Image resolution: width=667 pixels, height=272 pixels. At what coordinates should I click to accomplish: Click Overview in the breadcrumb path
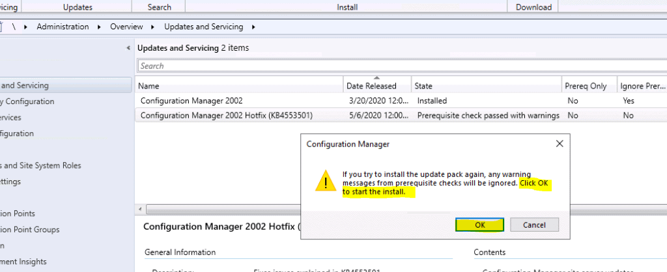point(126,27)
